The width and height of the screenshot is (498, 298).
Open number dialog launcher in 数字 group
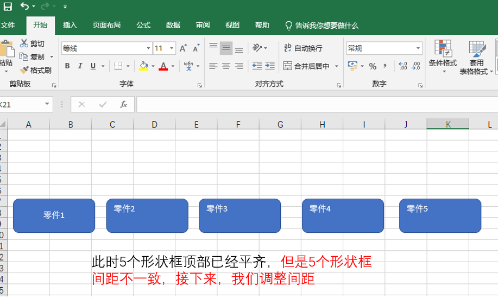[x=420, y=85]
